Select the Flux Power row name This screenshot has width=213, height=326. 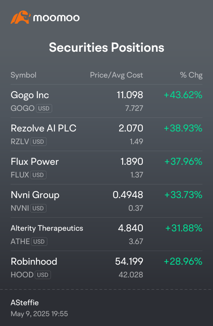click(35, 162)
